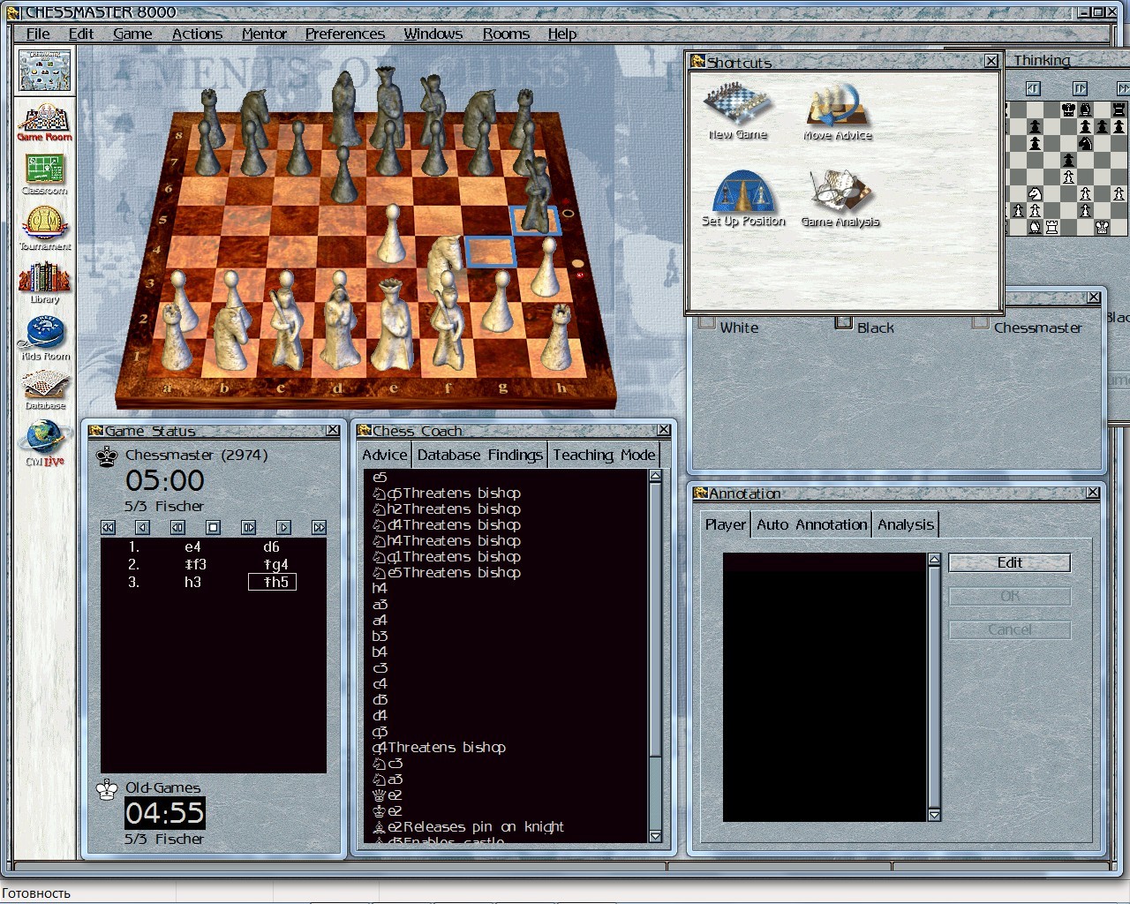Open the Database room icon
This screenshot has height=904, width=1130.
[x=44, y=391]
